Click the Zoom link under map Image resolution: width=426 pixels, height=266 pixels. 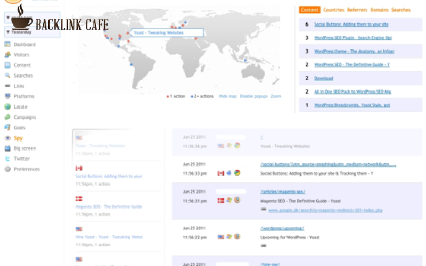point(275,96)
